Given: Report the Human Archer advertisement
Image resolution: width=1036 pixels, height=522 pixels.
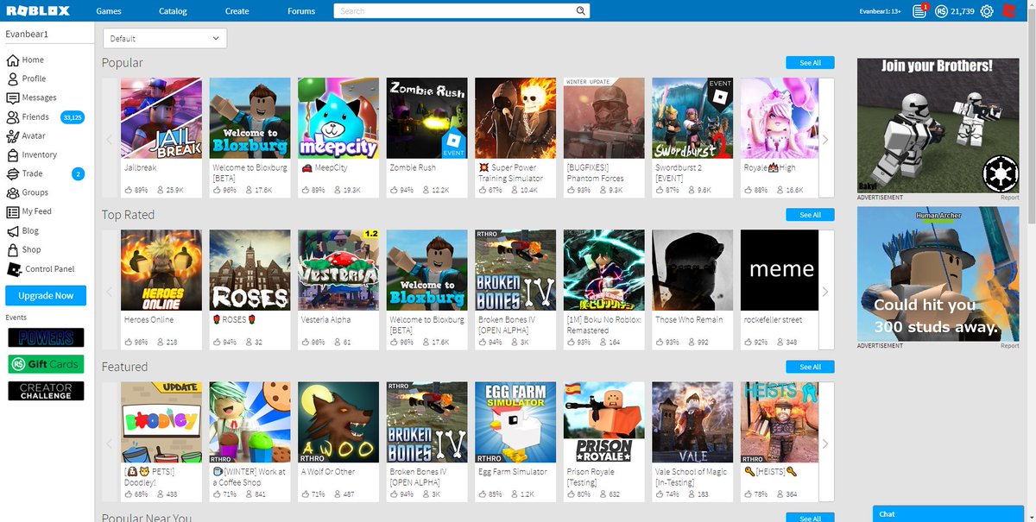Looking at the screenshot, I should point(1009,346).
